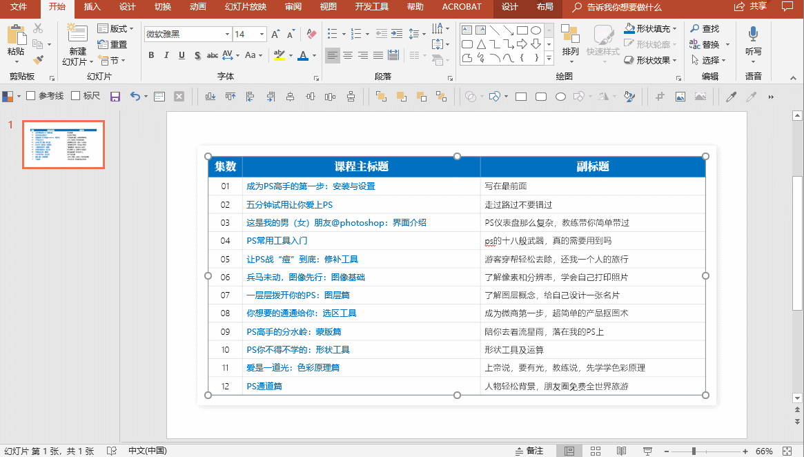Image resolution: width=804 pixels, height=457 pixels.
Task: Increase list indent level
Action: click(x=397, y=34)
